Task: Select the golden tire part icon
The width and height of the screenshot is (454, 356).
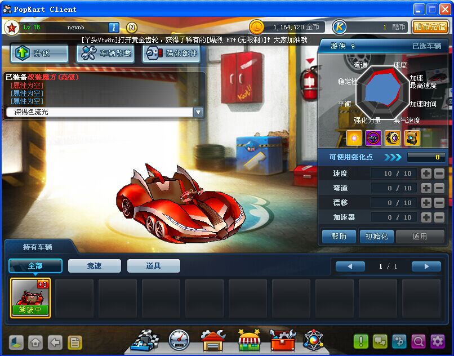Action: pos(393,138)
